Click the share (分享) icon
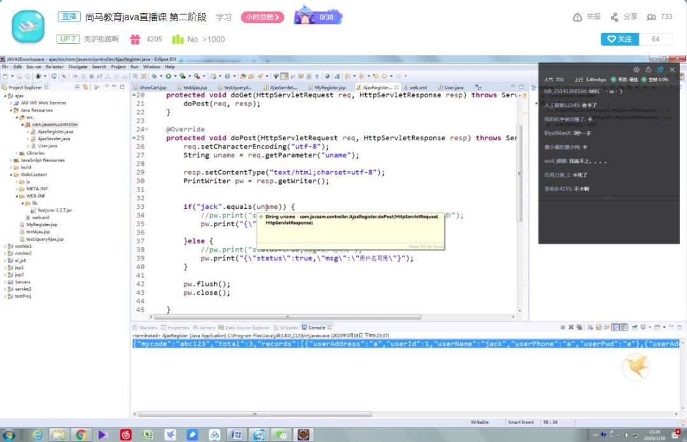The height and width of the screenshot is (442, 687). pos(614,17)
